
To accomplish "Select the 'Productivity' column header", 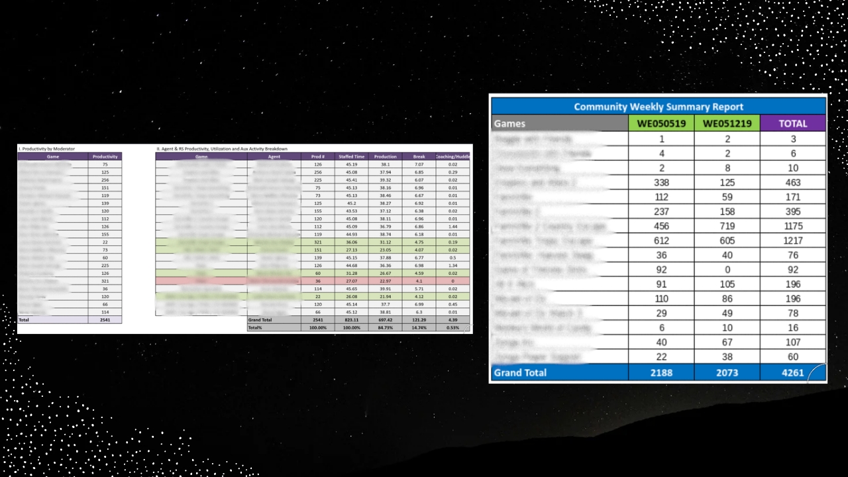I will tap(105, 157).
